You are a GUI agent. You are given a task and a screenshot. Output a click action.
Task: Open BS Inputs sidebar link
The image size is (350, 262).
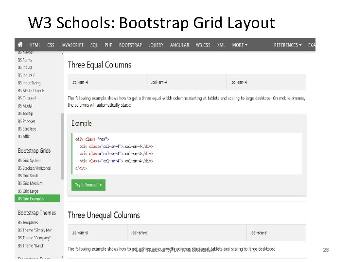[x=25, y=67]
